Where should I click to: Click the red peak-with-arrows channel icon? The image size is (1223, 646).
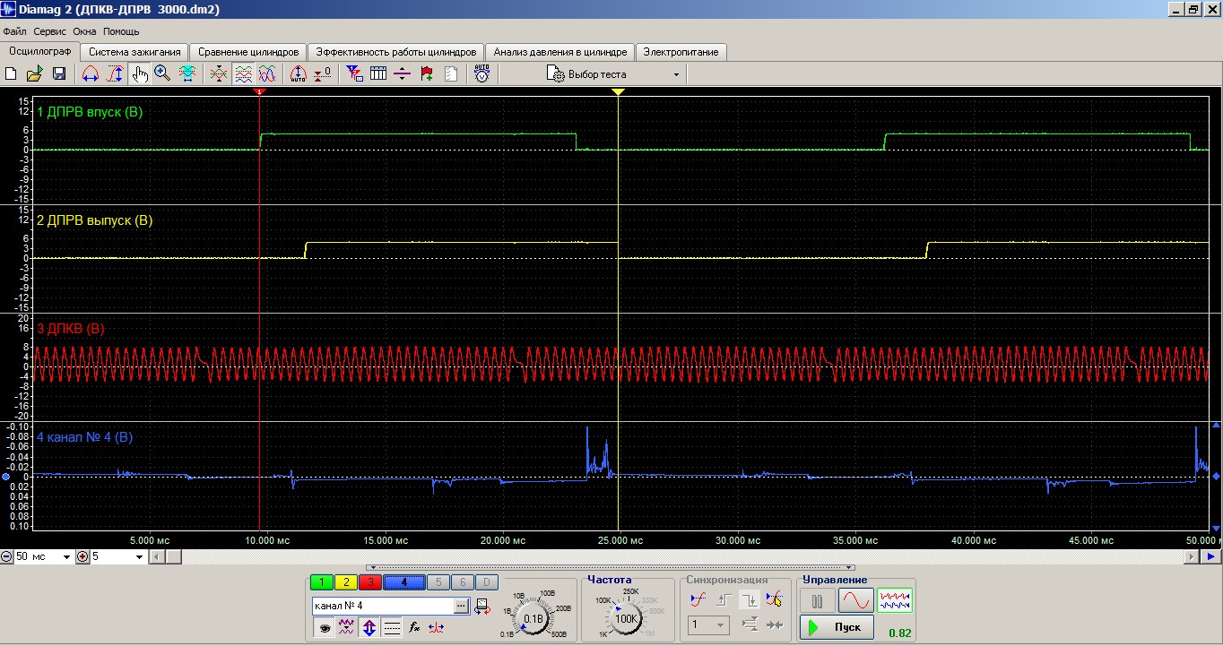click(436, 628)
